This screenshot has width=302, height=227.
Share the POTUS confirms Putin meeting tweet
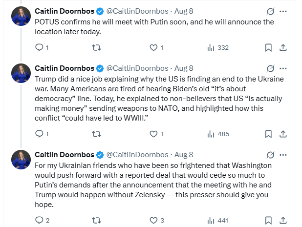point(283,47)
